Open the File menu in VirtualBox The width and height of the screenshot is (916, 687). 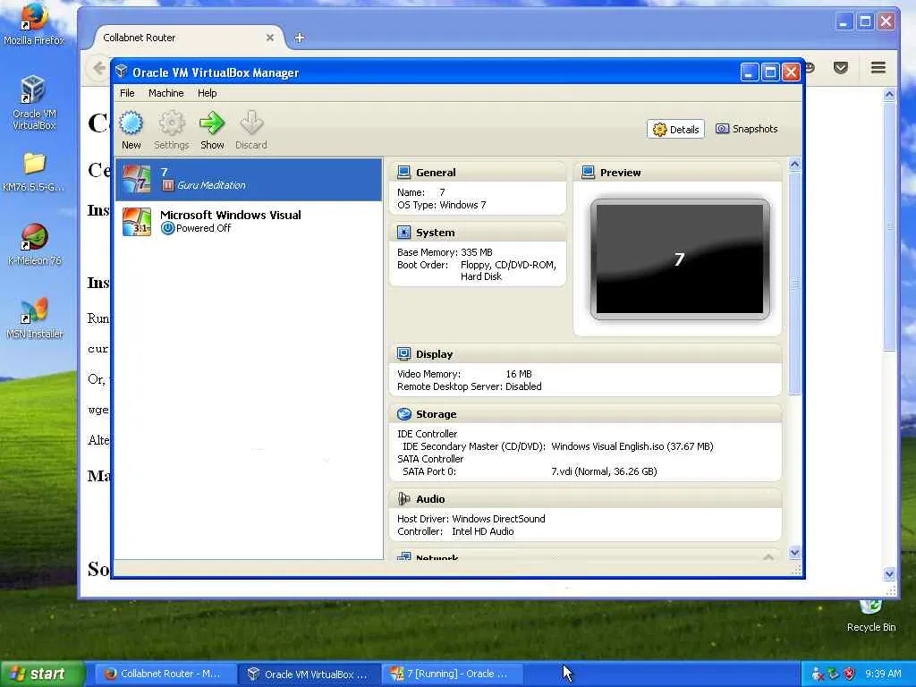tap(127, 93)
